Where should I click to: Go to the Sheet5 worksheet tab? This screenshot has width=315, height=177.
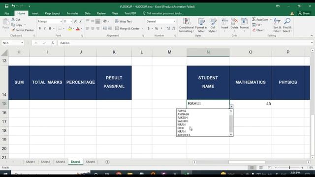(x=90, y=162)
